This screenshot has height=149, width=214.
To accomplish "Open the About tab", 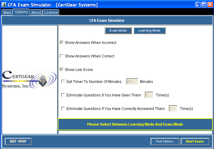I will (36, 12).
